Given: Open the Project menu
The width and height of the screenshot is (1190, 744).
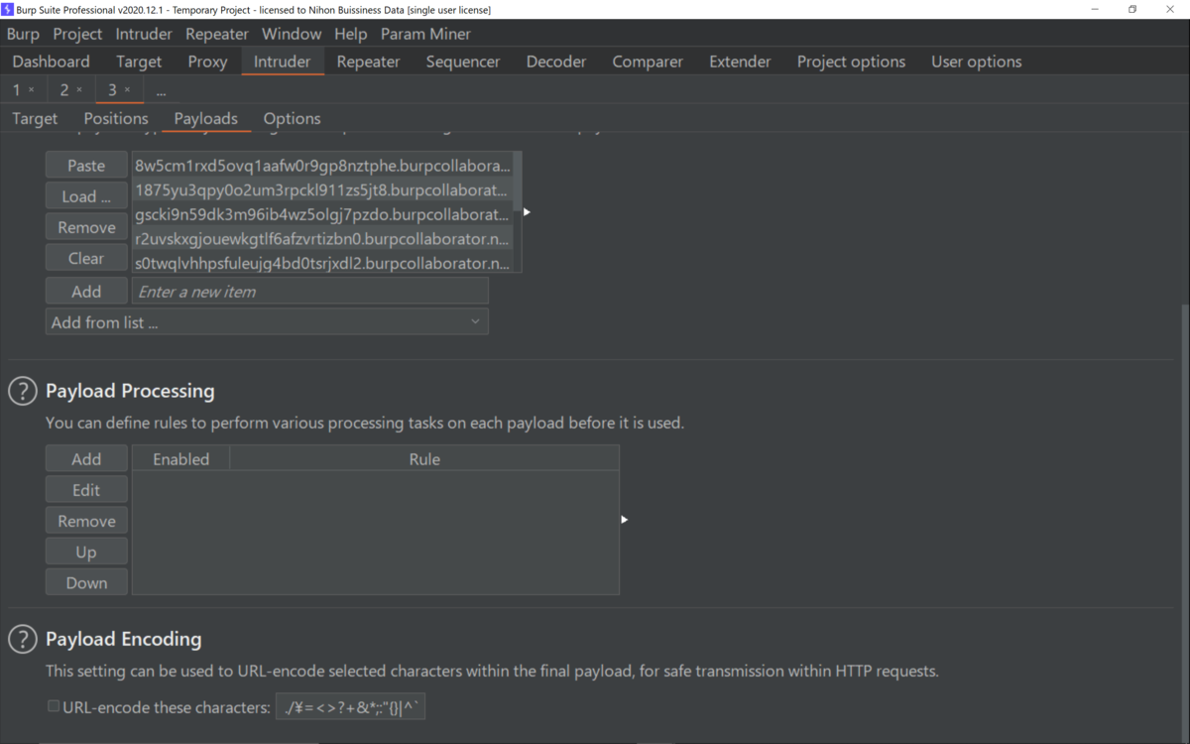Looking at the screenshot, I should 77,34.
